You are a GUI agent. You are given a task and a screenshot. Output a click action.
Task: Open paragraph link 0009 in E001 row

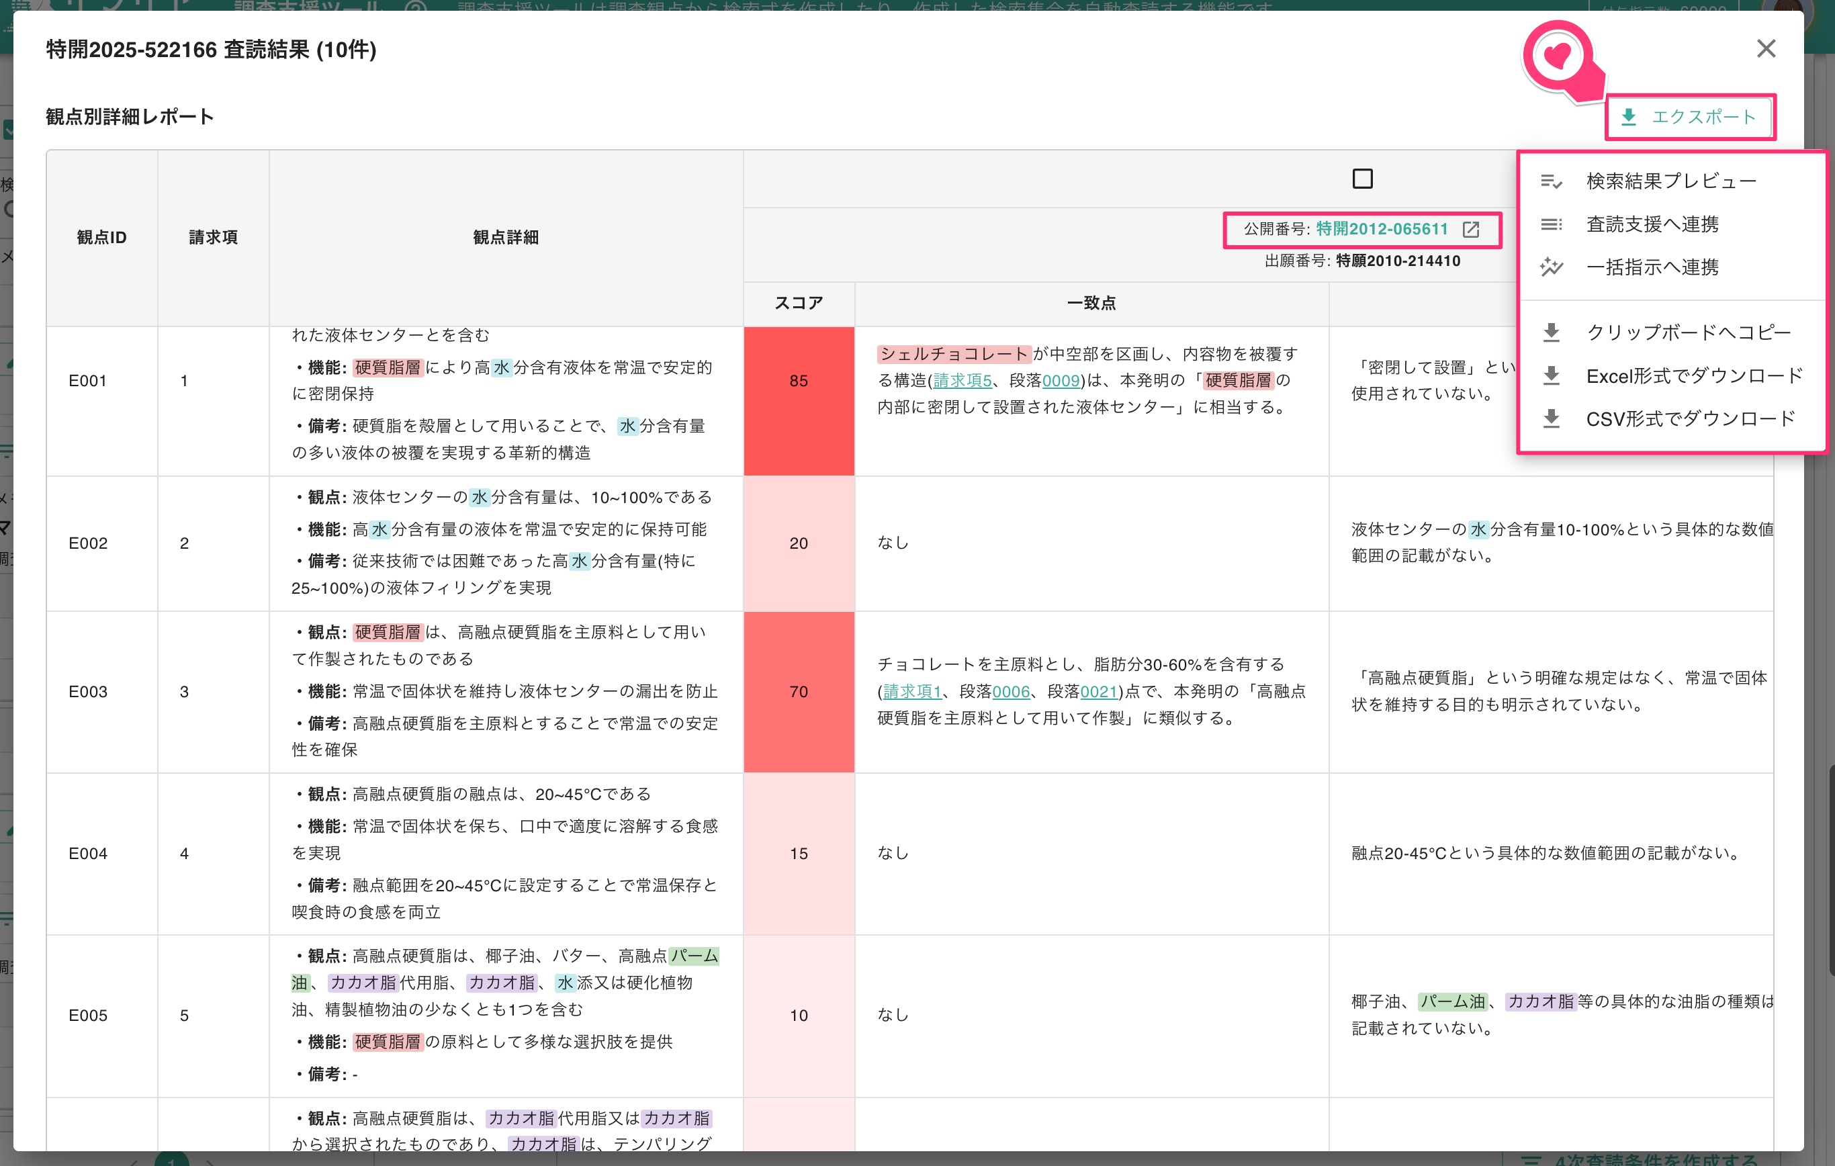(x=1061, y=380)
